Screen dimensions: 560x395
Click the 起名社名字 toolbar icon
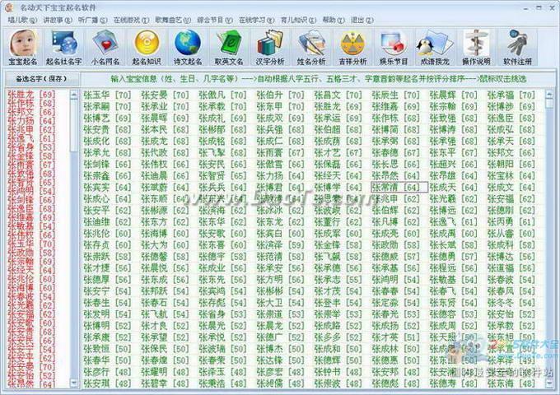coord(64,48)
